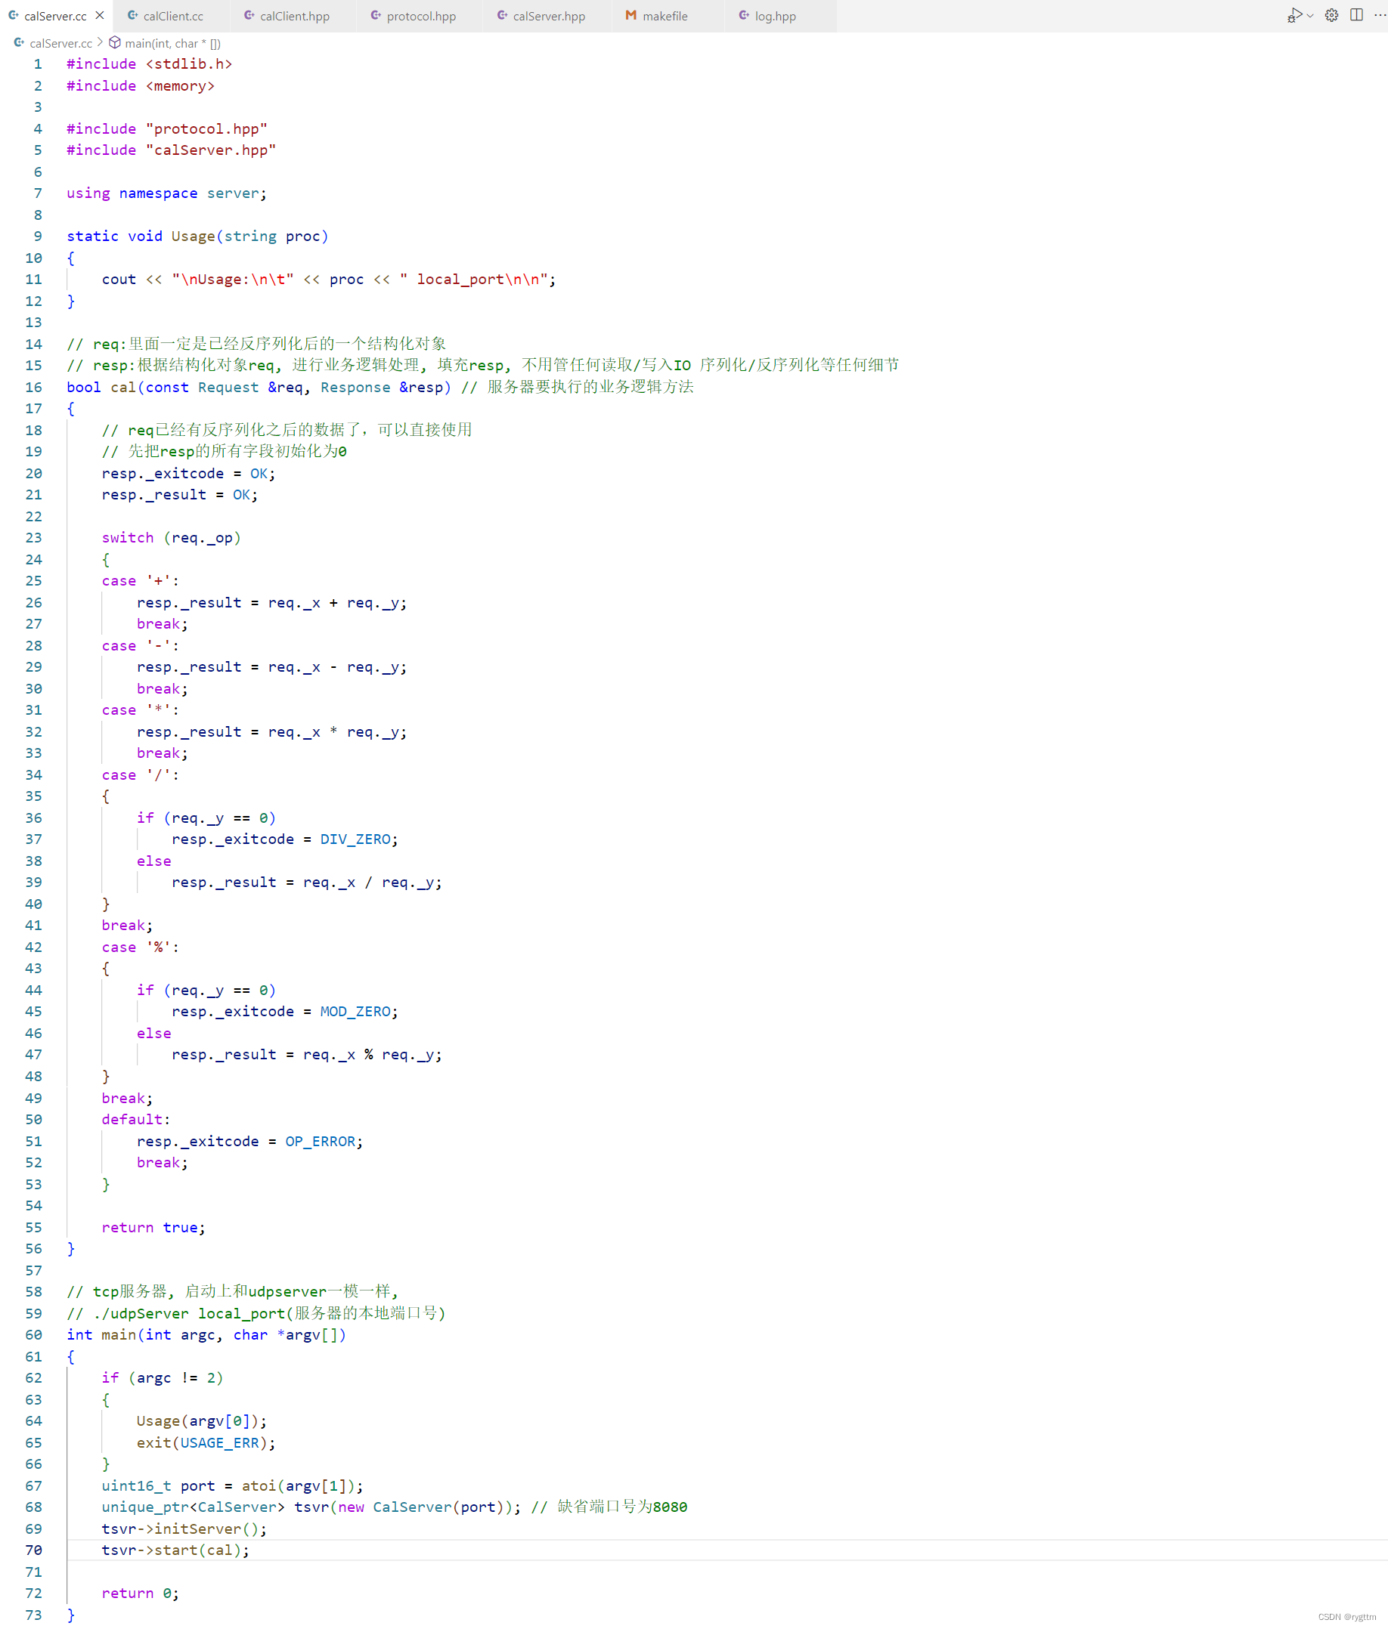Click the "case '+':" line
Screen dimensions: 1388x1629
pyautogui.click(x=141, y=580)
